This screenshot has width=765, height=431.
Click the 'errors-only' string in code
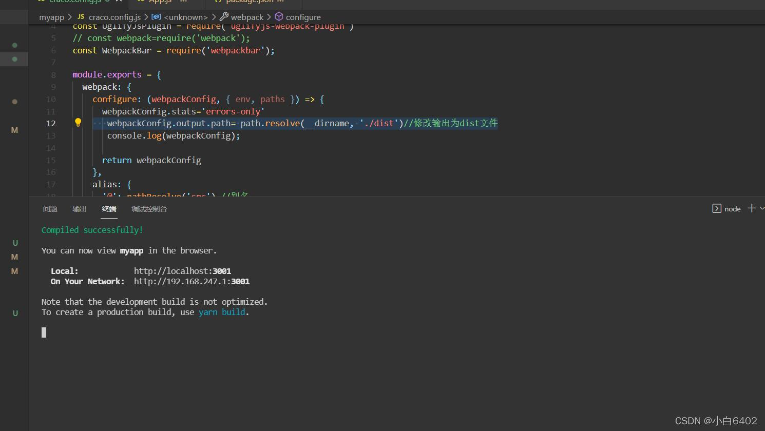click(x=235, y=111)
